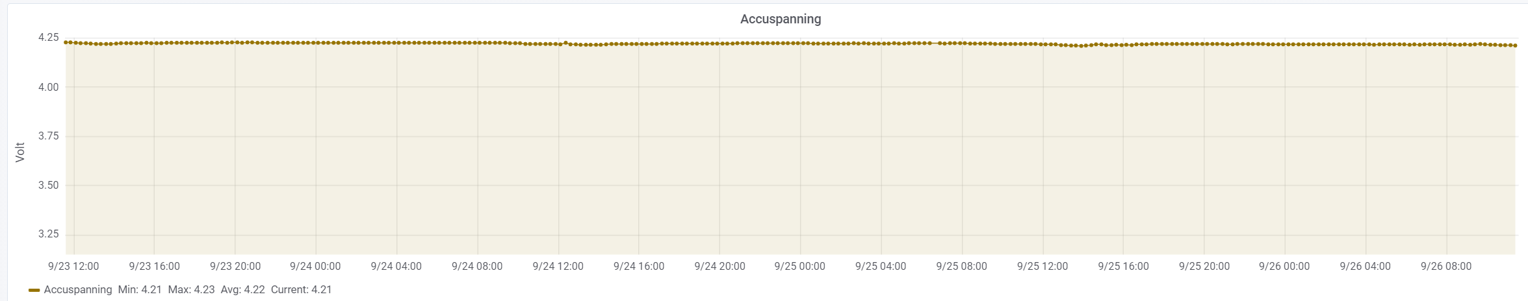
Task: Click the Avg: 4.22 legend value
Action: [x=242, y=289]
